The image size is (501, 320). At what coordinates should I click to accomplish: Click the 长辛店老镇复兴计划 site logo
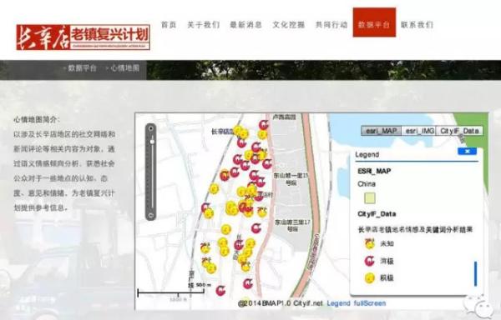coord(83,37)
